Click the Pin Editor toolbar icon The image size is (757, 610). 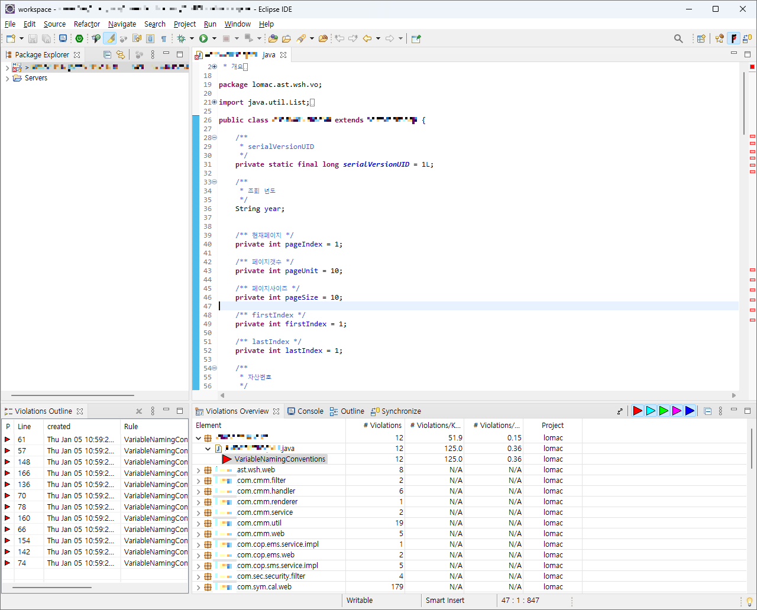point(416,38)
